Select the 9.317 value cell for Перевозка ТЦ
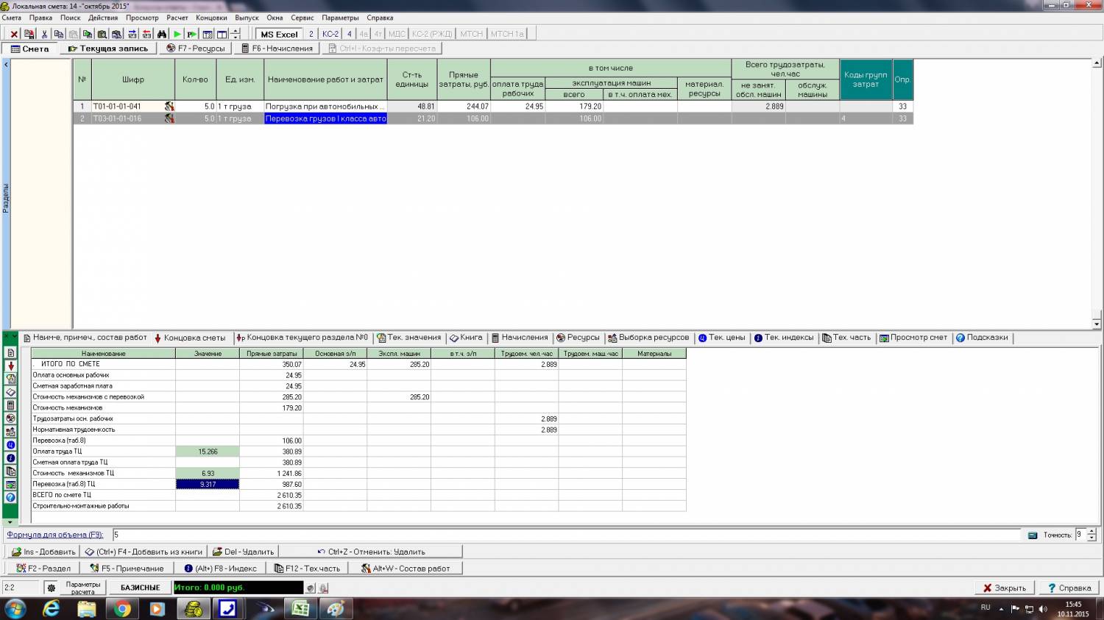Screen dimensions: 1104x620 click(208, 484)
